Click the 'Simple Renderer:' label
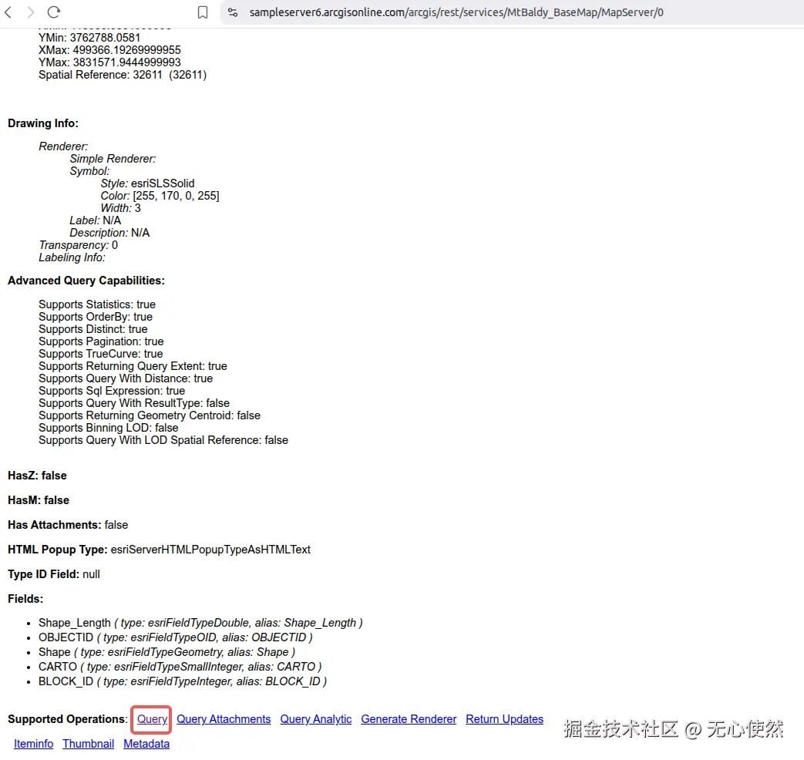The image size is (804, 760). (x=113, y=159)
